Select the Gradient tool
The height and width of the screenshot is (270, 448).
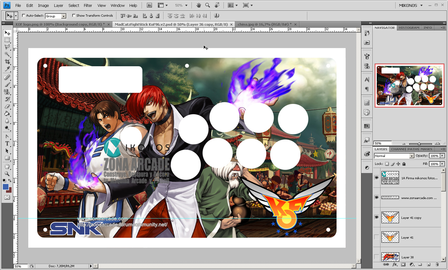[7, 113]
